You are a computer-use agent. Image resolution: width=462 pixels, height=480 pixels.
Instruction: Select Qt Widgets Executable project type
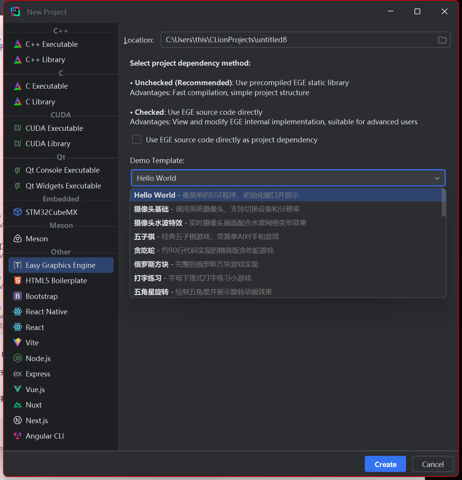tap(63, 186)
